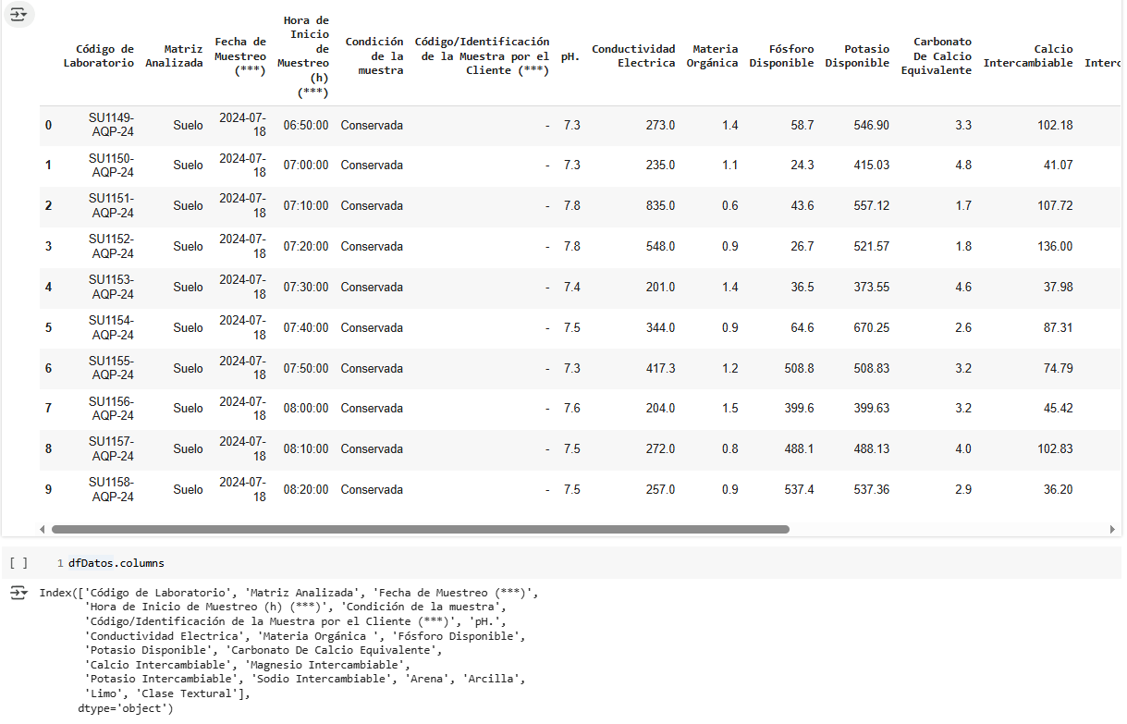Run the dfDatos.columns code cell

click(18, 563)
